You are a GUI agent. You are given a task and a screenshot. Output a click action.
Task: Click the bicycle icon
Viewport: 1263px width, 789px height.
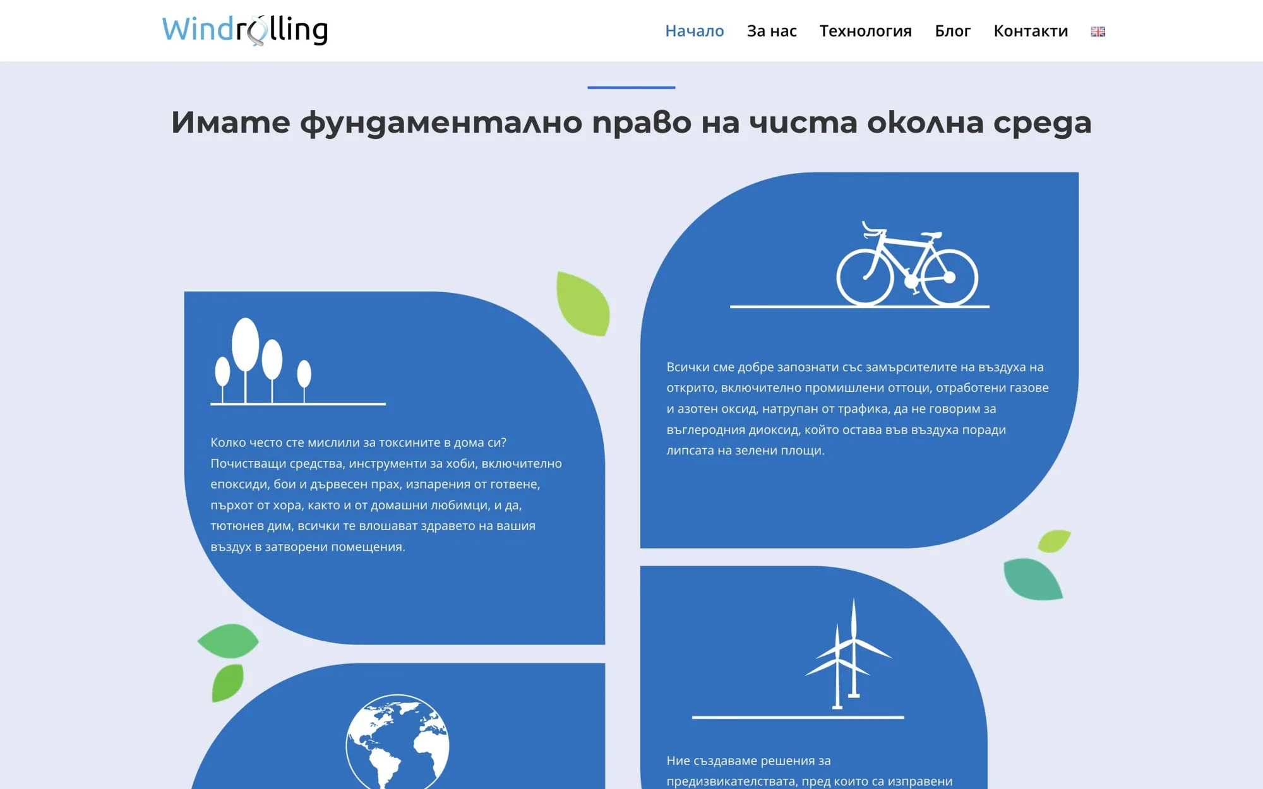859,264
